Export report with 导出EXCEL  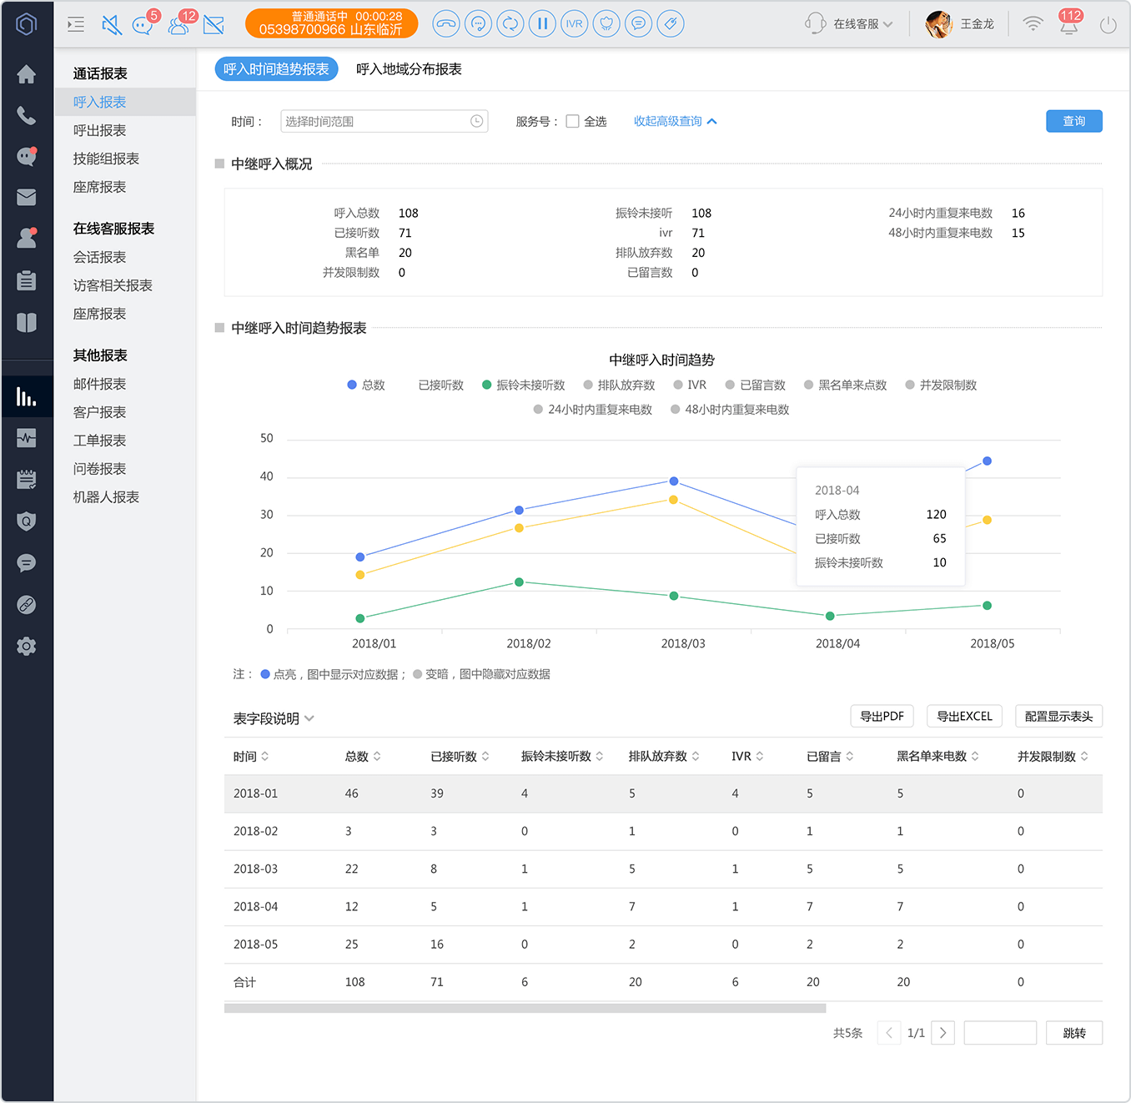click(x=964, y=716)
